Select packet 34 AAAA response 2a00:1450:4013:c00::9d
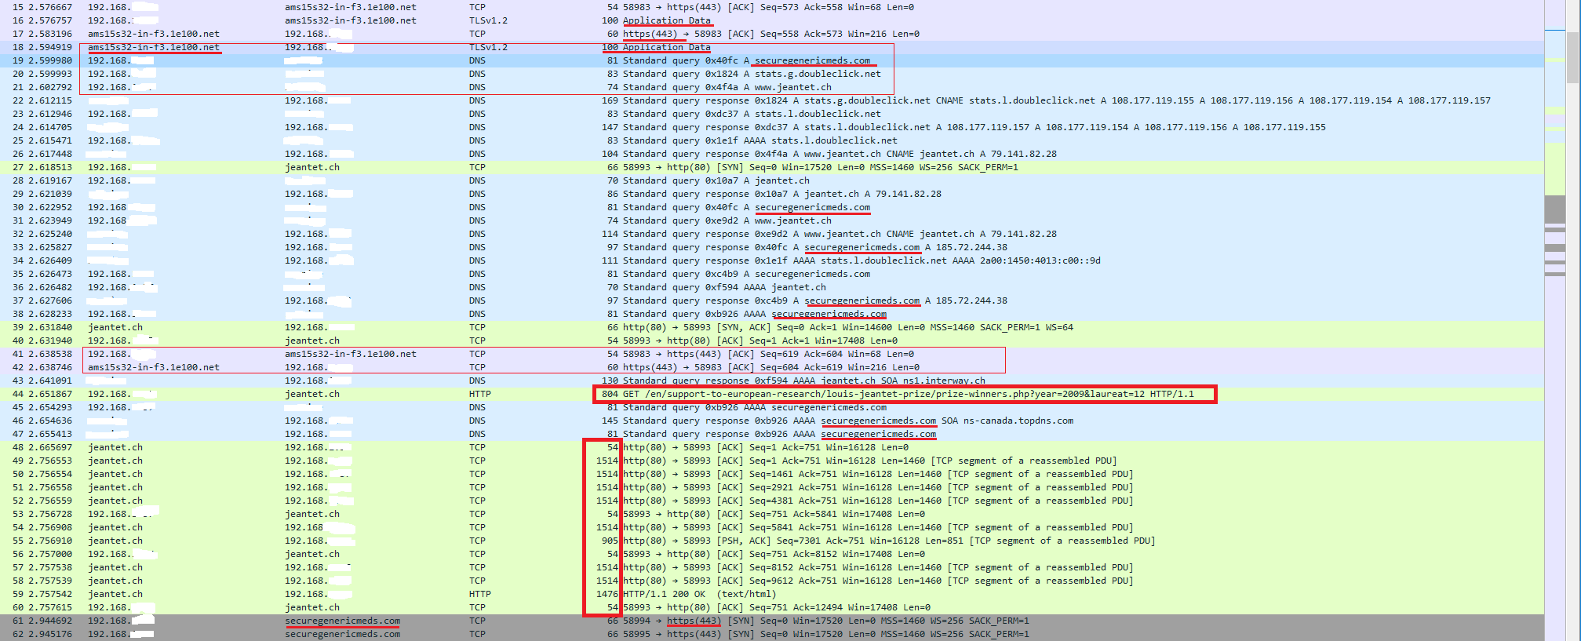 click(772, 260)
